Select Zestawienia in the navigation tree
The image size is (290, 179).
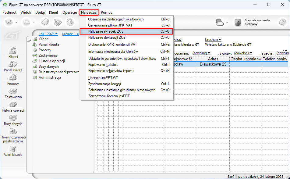click(x=48, y=55)
